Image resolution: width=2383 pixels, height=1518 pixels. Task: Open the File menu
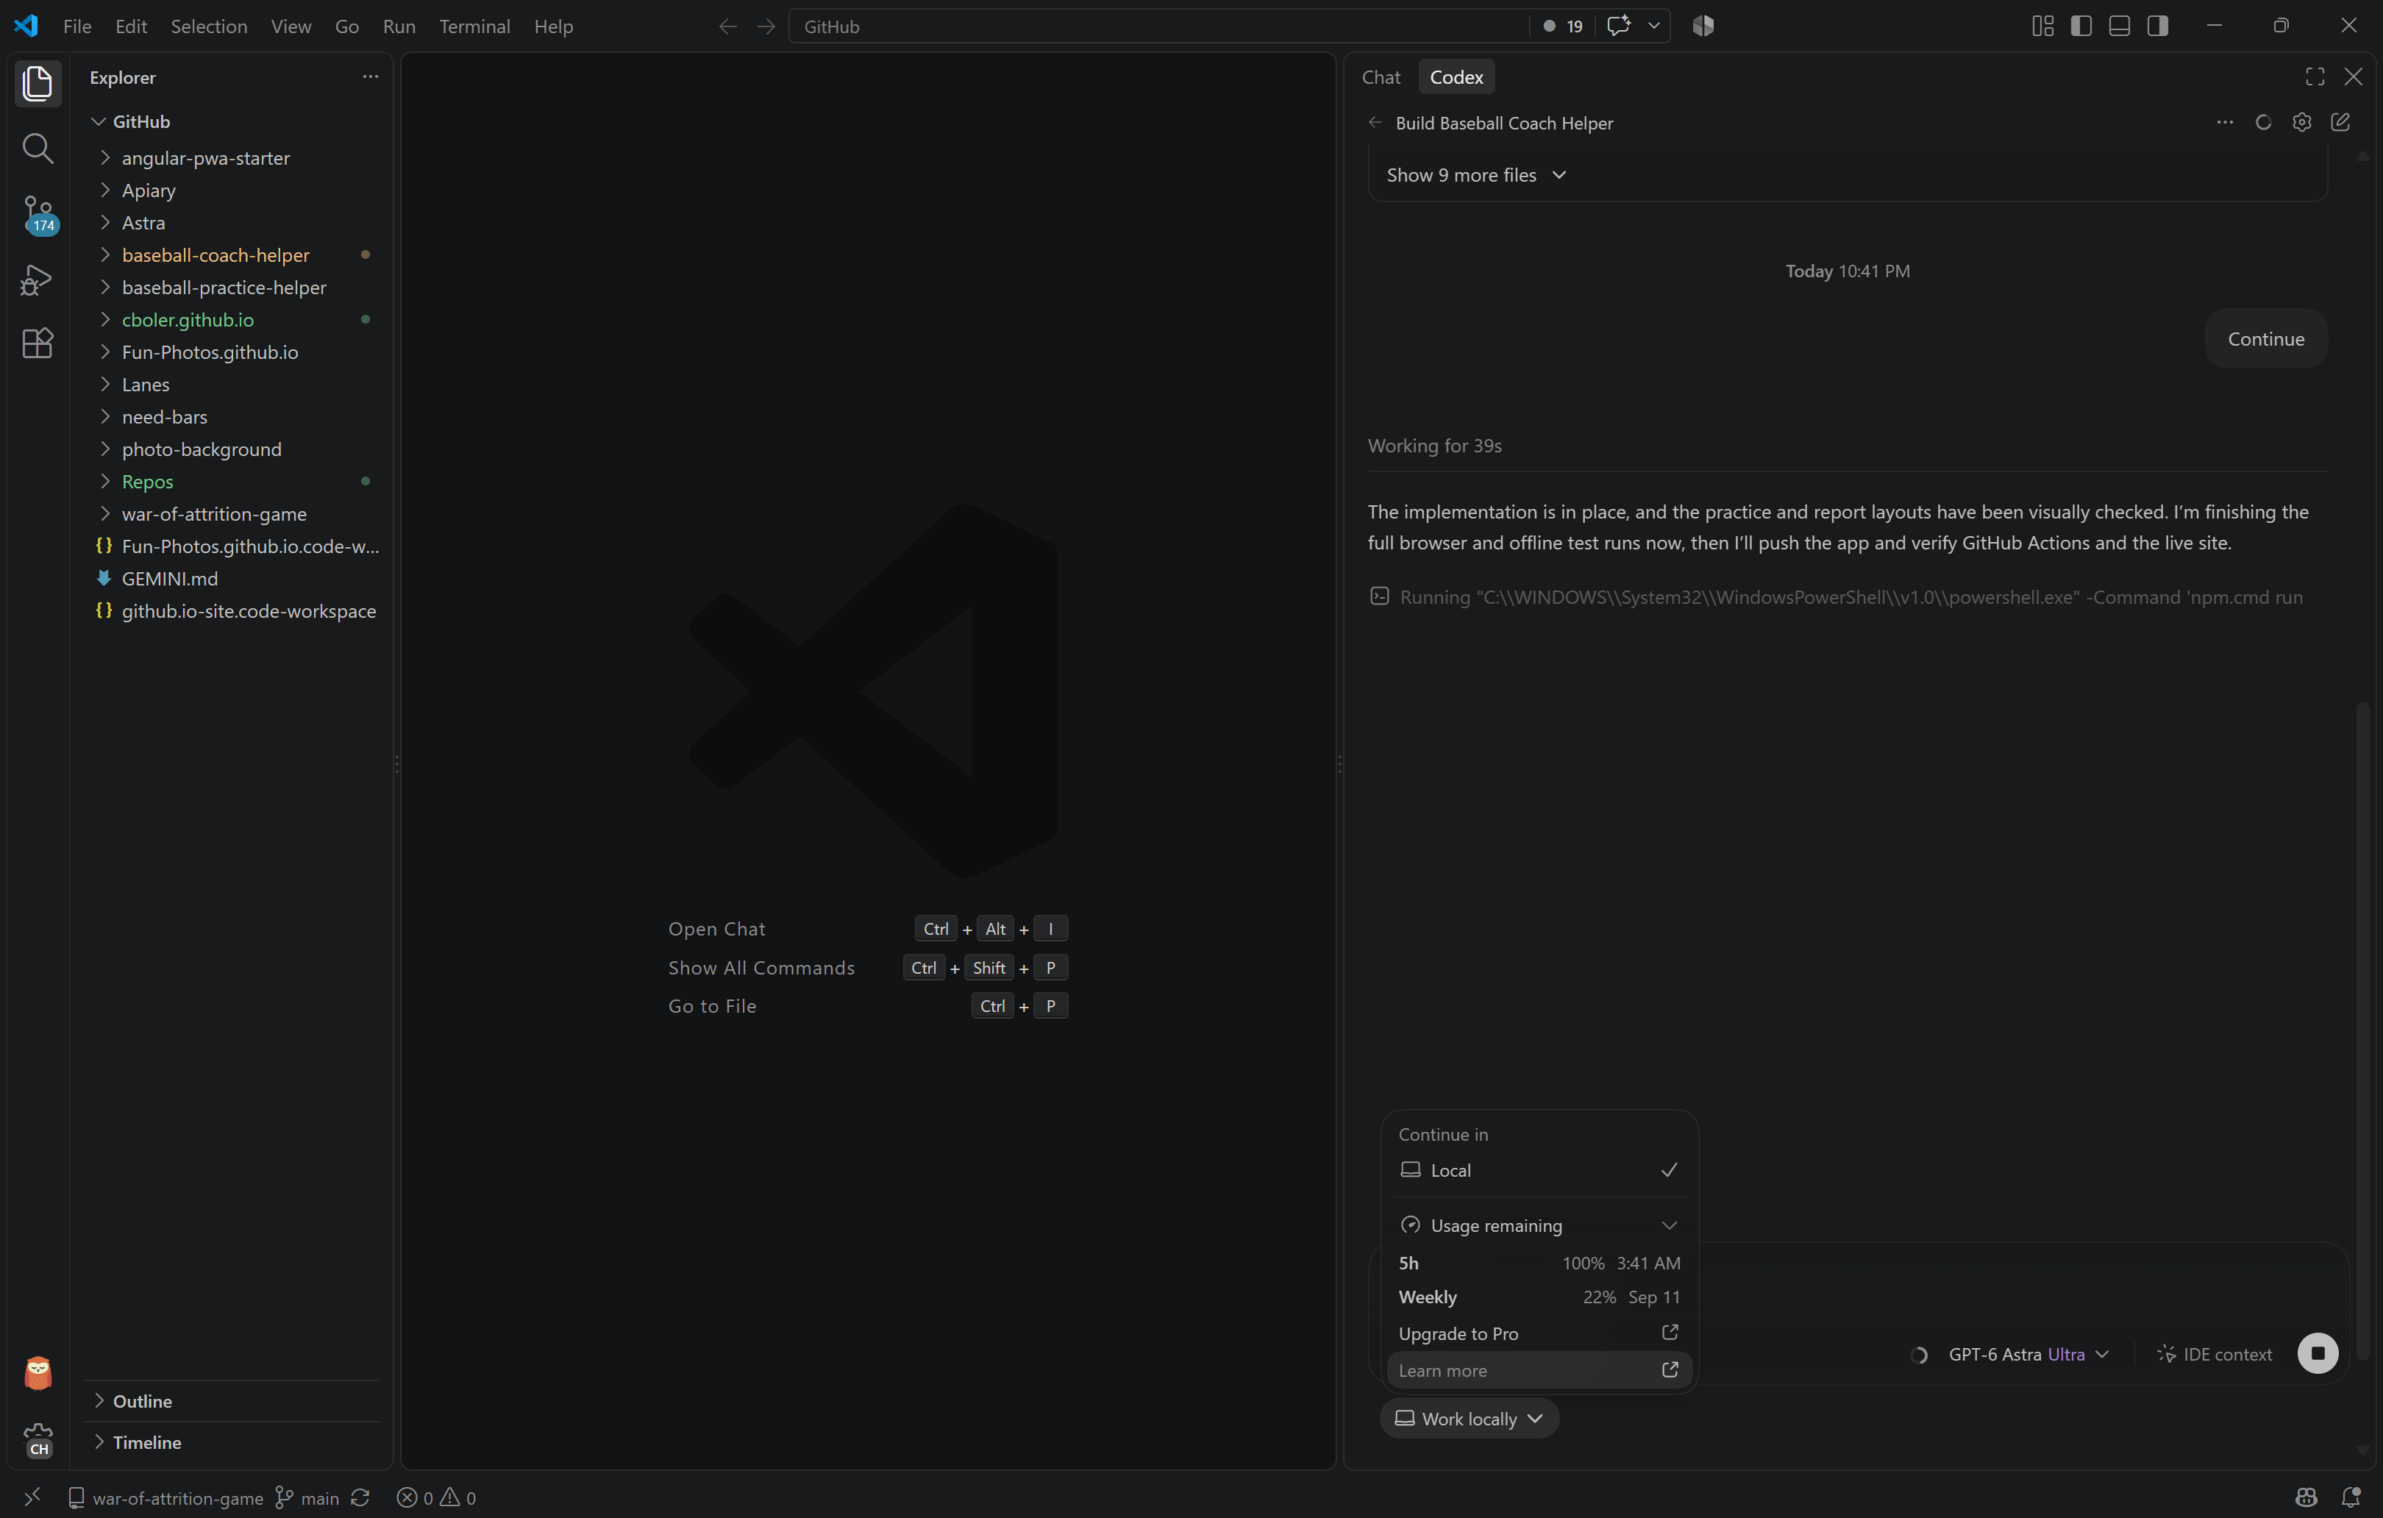coord(77,26)
